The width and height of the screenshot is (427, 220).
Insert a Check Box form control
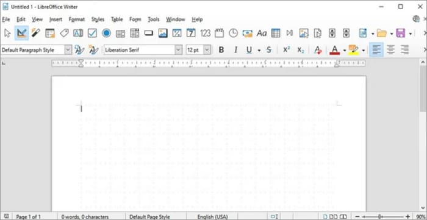point(92,33)
